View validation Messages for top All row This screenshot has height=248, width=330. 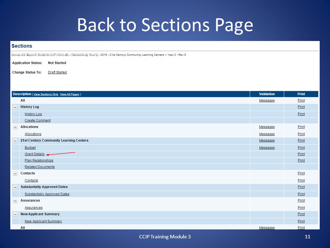[267, 100]
